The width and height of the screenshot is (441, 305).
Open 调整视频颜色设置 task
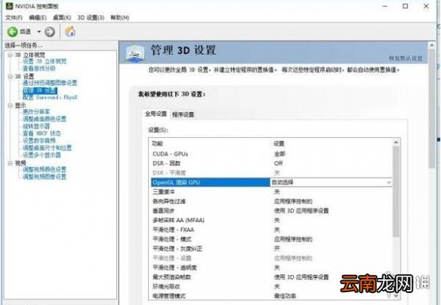click(x=45, y=169)
